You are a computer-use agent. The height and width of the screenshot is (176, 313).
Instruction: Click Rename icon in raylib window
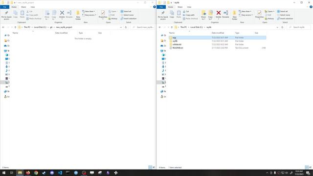tap(226, 13)
